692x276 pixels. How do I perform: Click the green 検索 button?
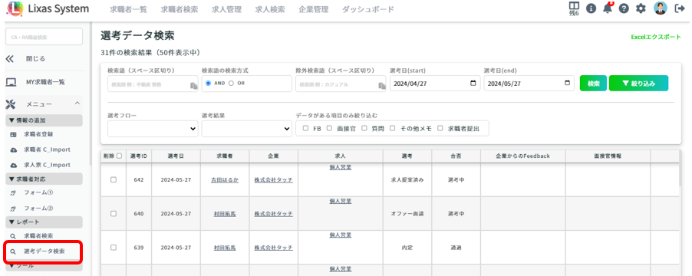coord(594,84)
